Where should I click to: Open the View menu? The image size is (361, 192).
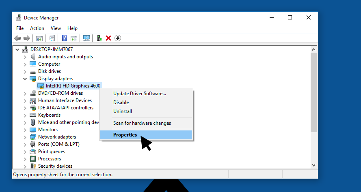point(56,28)
